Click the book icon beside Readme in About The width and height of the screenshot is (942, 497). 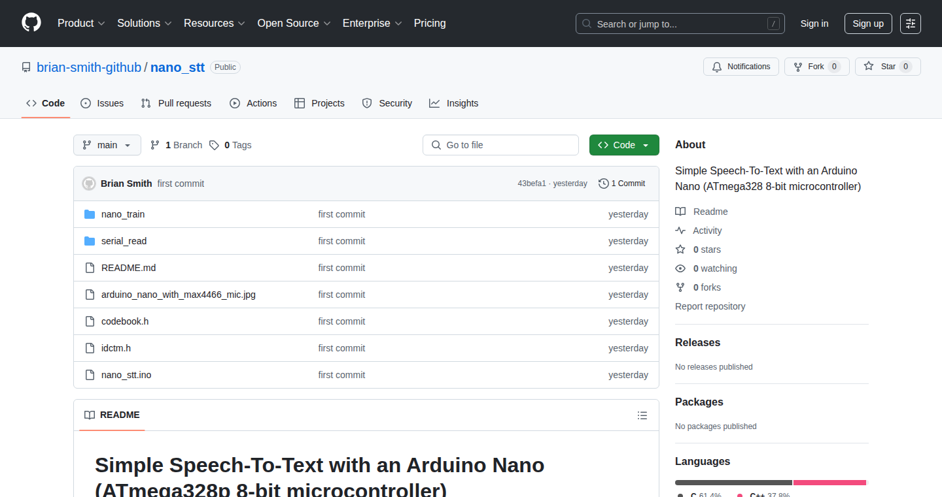coord(680,212)
